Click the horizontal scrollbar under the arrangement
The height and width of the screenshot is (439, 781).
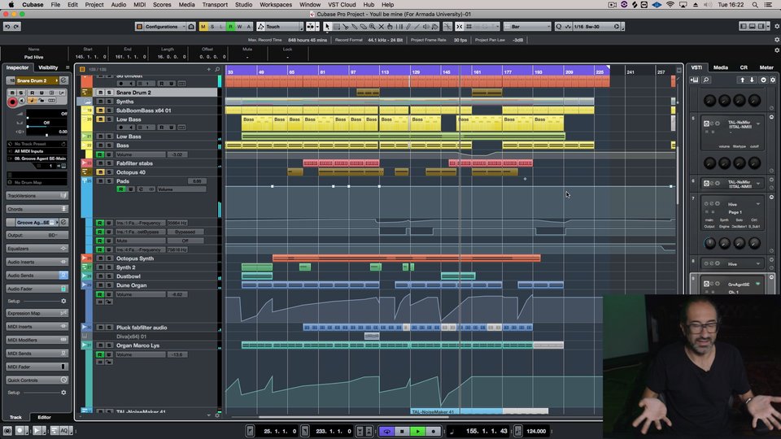[x=353, y=417]
